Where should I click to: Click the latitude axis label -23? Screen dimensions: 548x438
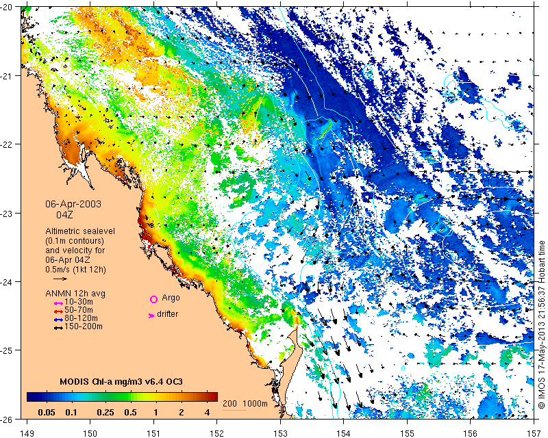(x=6, y=213)
